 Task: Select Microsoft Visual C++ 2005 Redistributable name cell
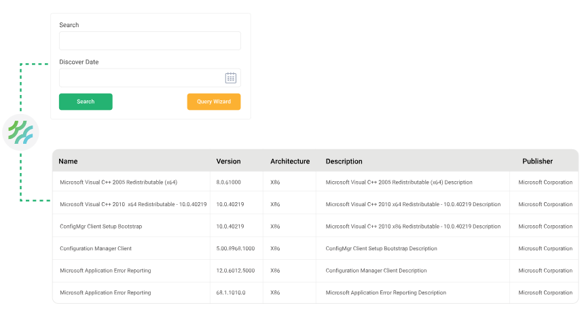[x=119, y=182]
